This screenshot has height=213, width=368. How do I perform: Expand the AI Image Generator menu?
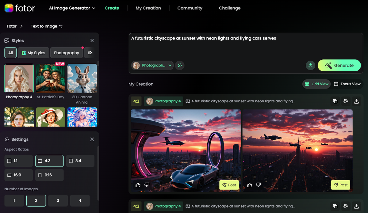[x=72, y=8]
